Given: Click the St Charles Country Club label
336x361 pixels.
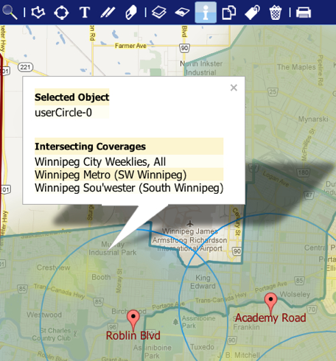Looking at the screenshot, I should [x=52, y=334].
